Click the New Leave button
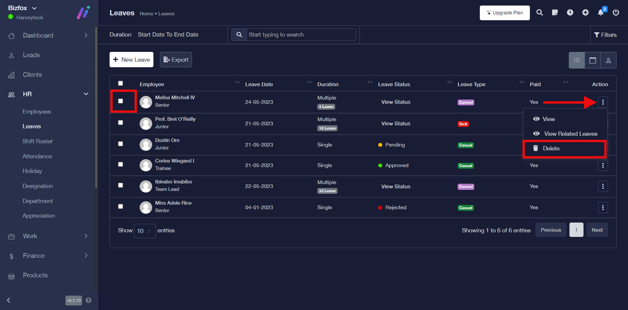Image resolution: width=628 pixels, height=310 pixels. click(x=131, y=60)
